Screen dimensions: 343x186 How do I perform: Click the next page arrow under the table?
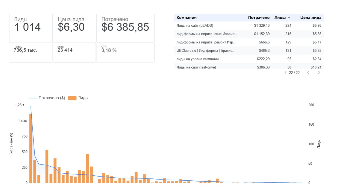pos(319,73)
